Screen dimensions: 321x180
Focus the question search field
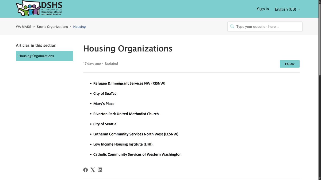tap(265, 26)
